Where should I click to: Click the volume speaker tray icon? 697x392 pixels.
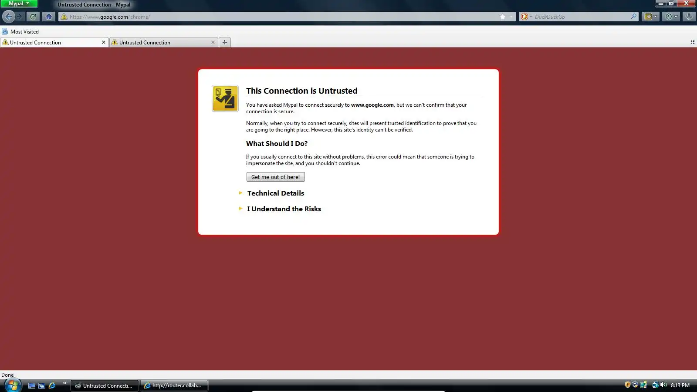coord(663,385)
